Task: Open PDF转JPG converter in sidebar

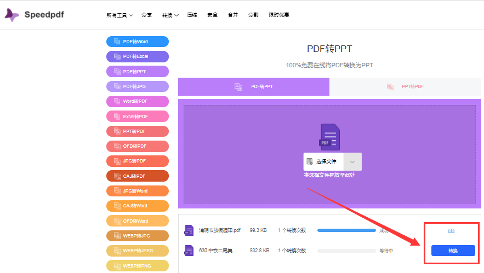Action: click(x=138, y=86)
